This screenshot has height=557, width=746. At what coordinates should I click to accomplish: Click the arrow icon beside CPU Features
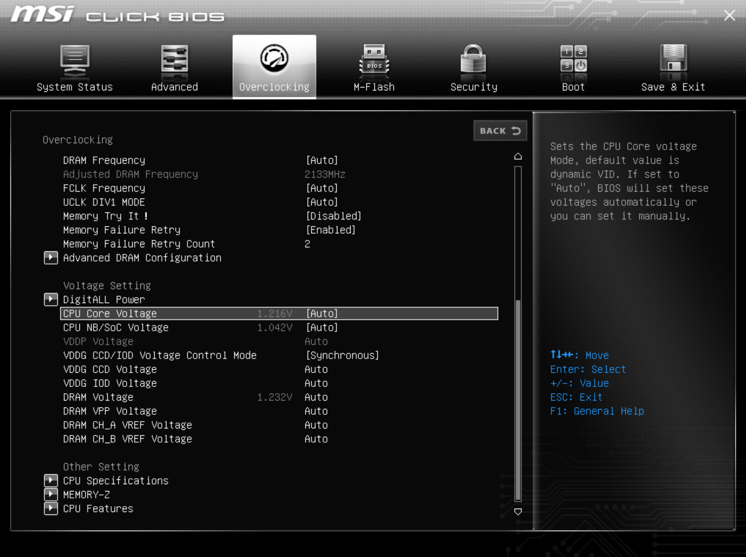pyautogui.click(x=51, y=509)
